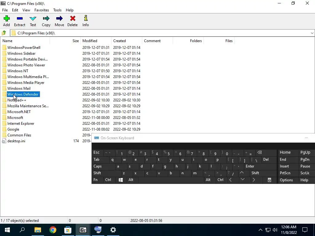Open the View menu

pos(26,10)
